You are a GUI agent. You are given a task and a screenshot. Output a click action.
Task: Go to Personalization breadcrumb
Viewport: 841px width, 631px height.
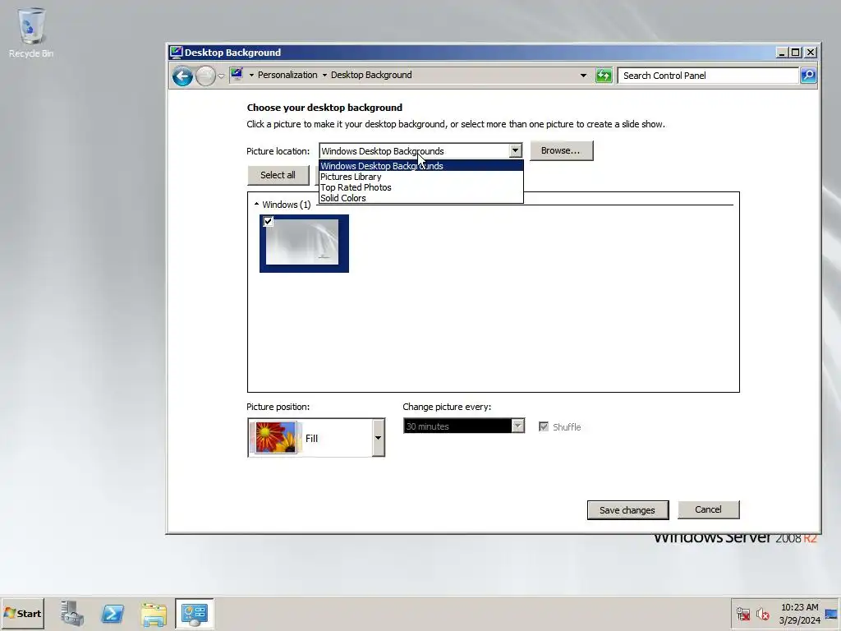(287, 75)
